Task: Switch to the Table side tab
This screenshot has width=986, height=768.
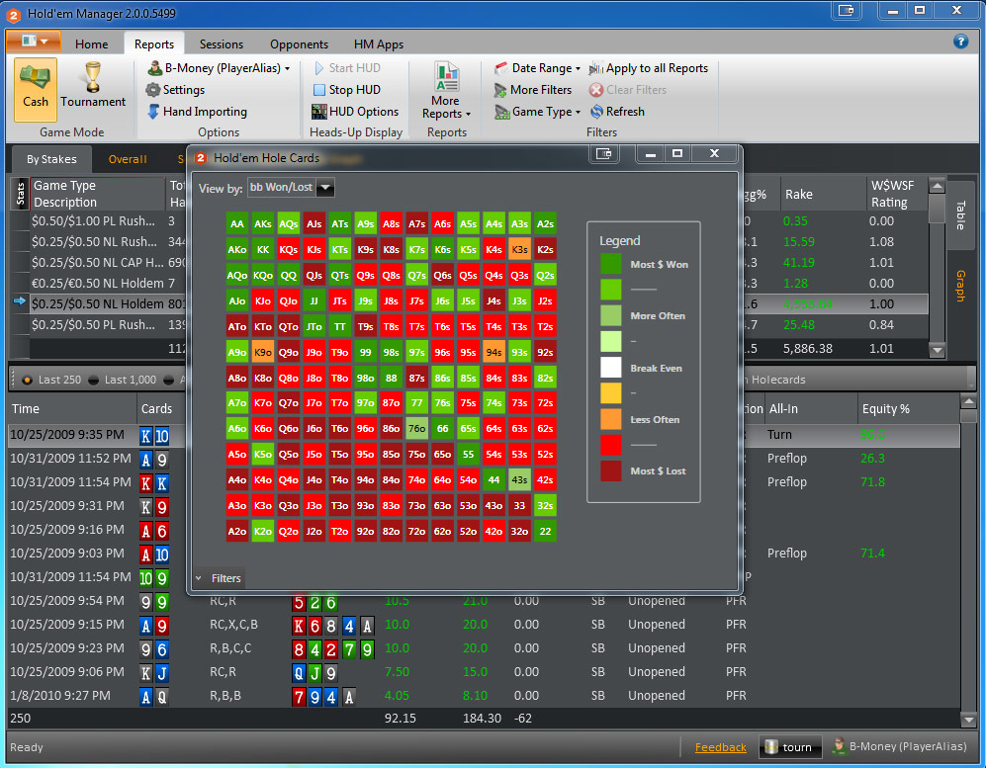Action: click(x=960, y=215)
